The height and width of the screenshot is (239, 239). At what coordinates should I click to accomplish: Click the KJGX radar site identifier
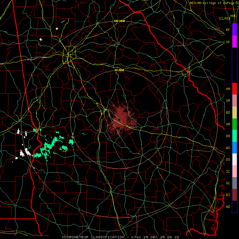point(137,237)
